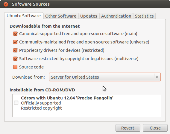View the Statistics tab

(144, 16)
